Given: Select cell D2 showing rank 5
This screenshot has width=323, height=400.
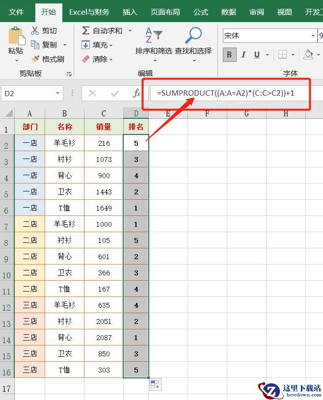Looking at the screenshot, I should click(x=136, y=143).
